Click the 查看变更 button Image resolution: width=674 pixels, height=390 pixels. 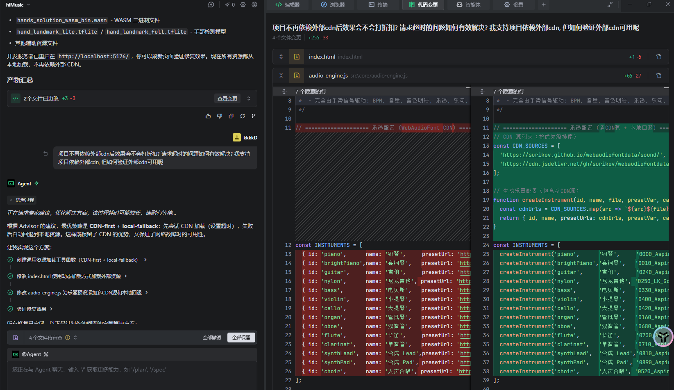[x=227, y=98]
